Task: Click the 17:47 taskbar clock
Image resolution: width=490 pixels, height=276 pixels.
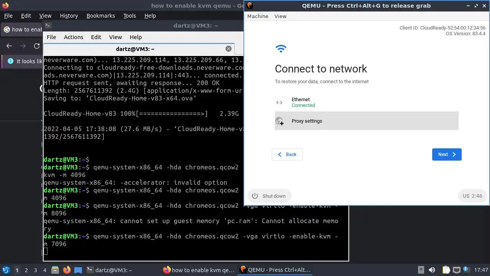Action: point(481,270)
